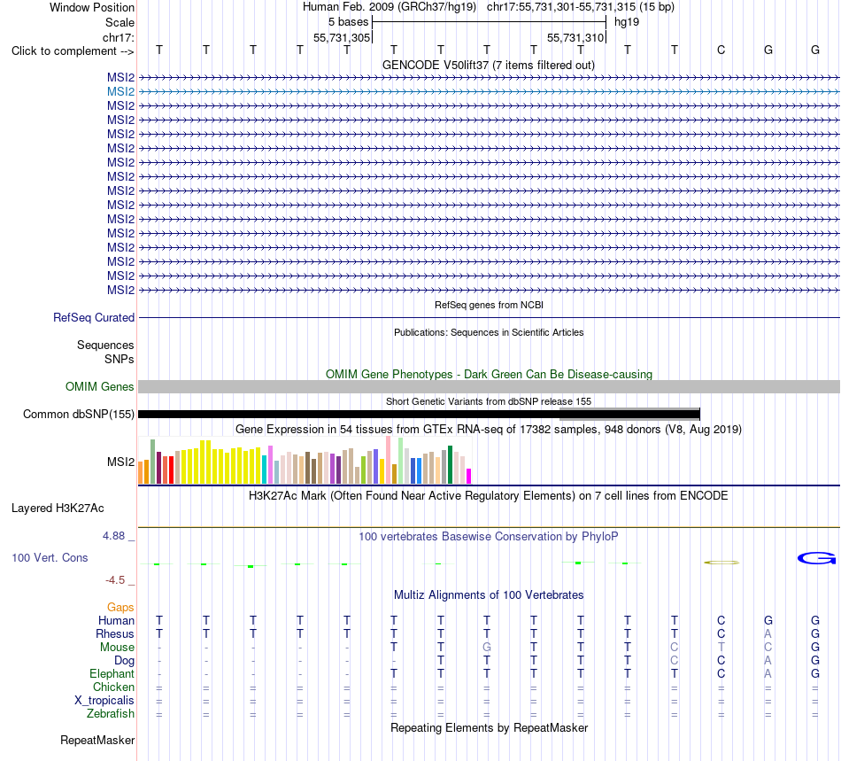The width and height of the screenshot is (841, 761).
Task: Click the Layered H3K27Ac track label
Action: coord(58,509)
